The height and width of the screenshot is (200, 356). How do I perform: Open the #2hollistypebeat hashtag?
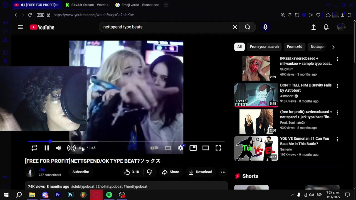tap(109, 186)
